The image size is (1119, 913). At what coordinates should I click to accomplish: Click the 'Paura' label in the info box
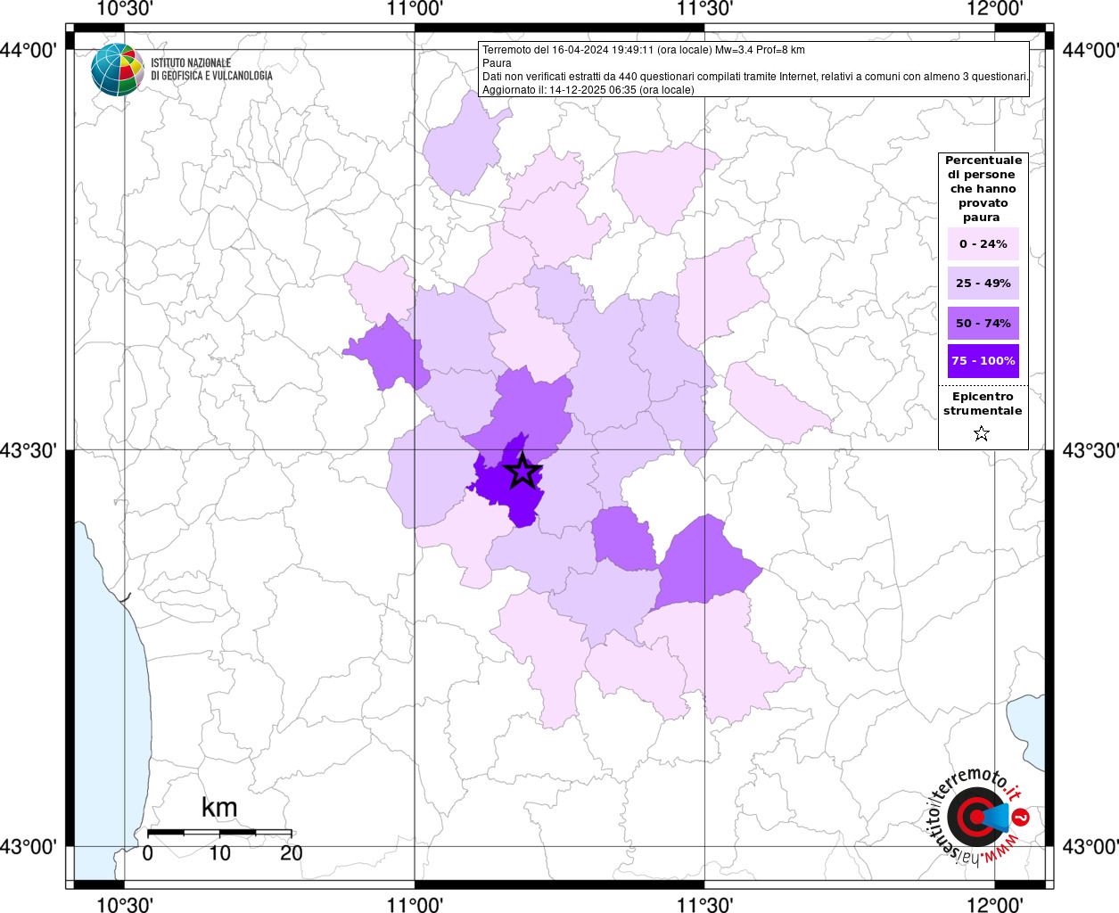pos(497,63)
